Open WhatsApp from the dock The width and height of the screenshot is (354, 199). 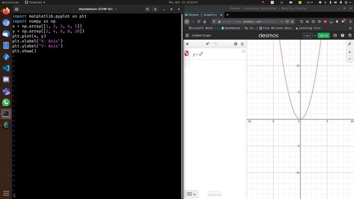click(x=6, y=102)
